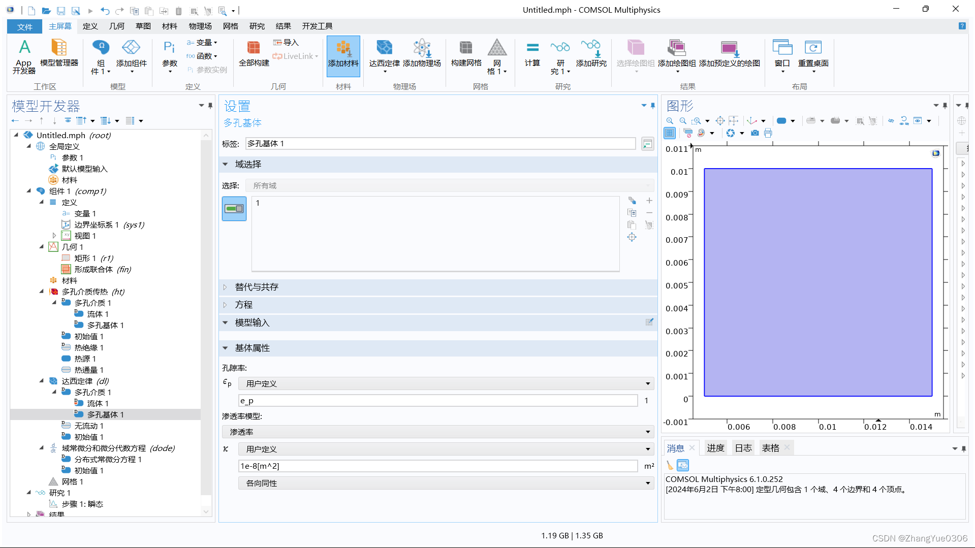Add to selection with the plus icon
Image resolution: width=975 pixels, height=548 pixels.
649,201
